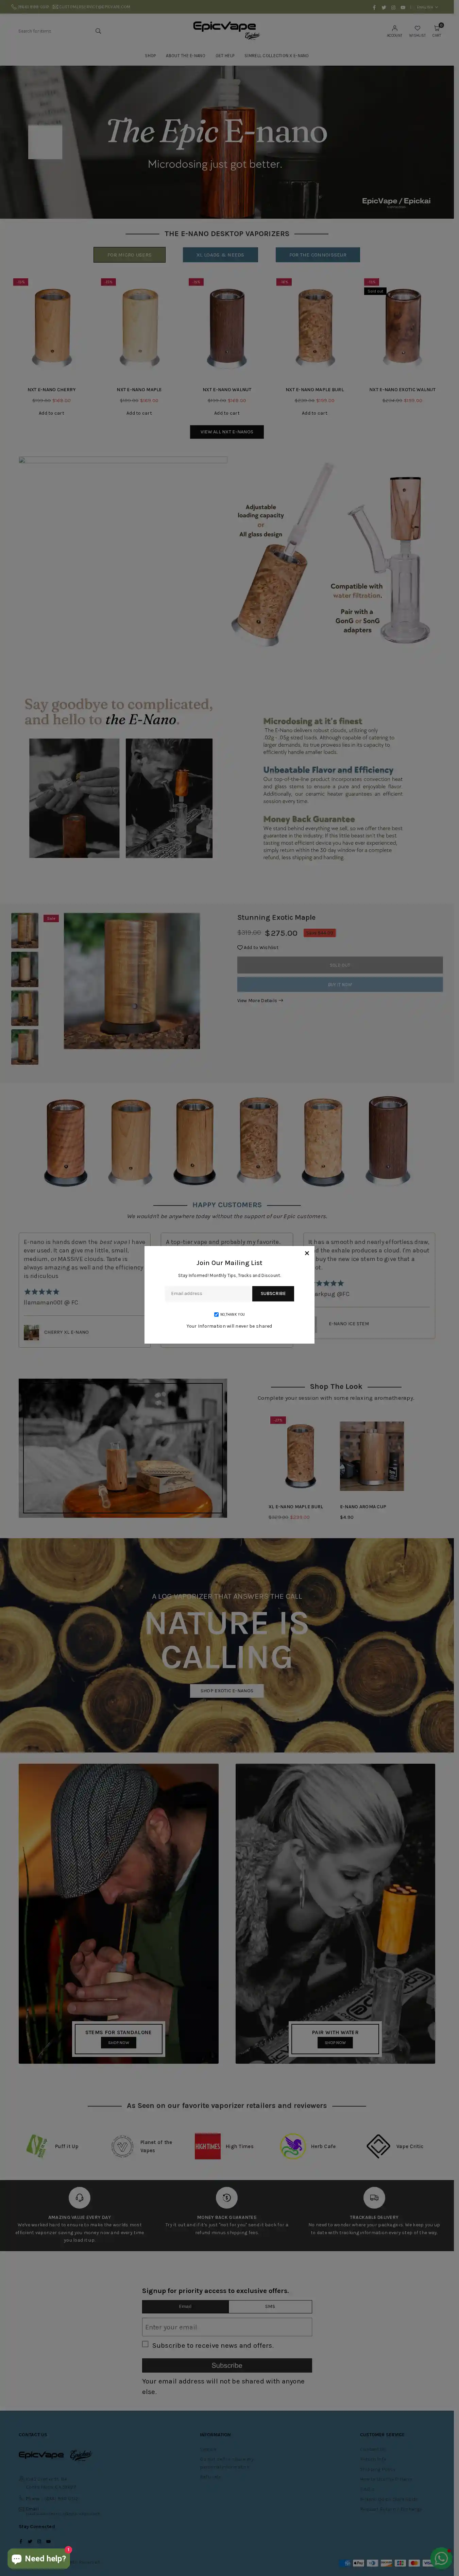Switch to the SMS signup tab
Viewport: 459px width, 2576px height.
270,2306
